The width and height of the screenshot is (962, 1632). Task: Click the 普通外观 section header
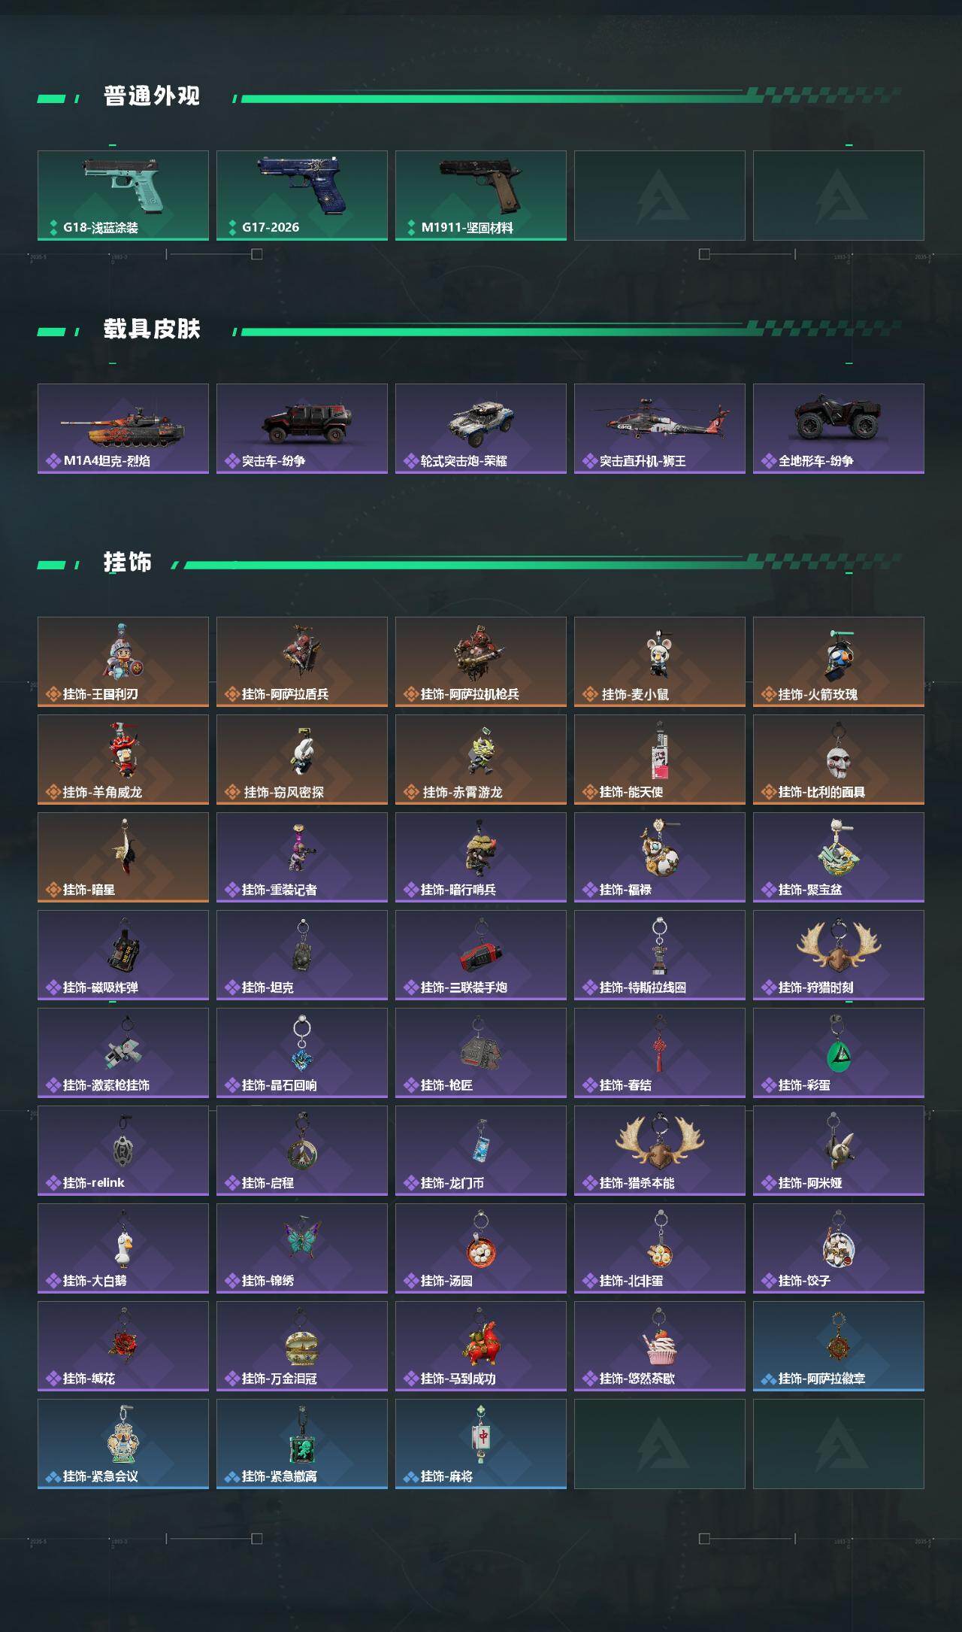[152, 96]
